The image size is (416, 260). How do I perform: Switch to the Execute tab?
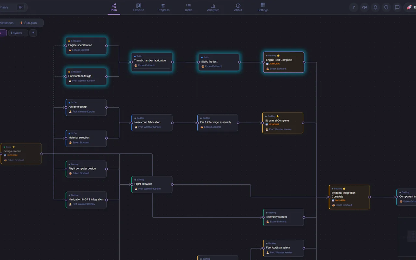point(138,7)
